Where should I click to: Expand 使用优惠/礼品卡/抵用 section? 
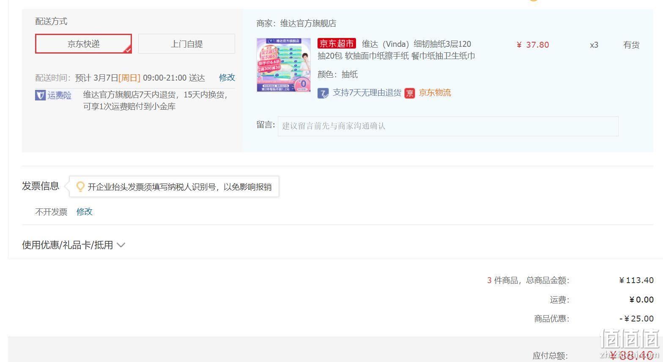[74, 245]
